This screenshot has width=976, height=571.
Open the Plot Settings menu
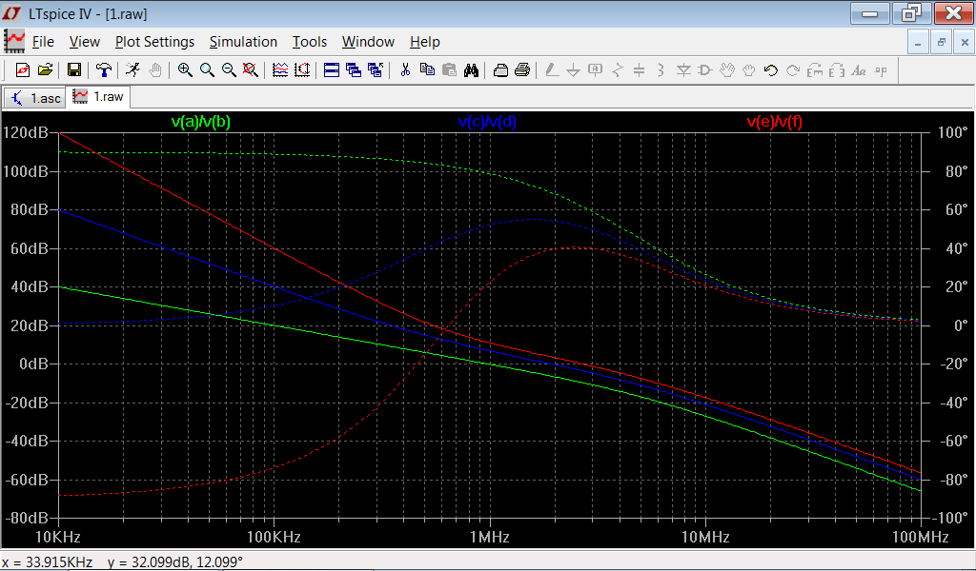pyautogui.click(x=154, y=42)
